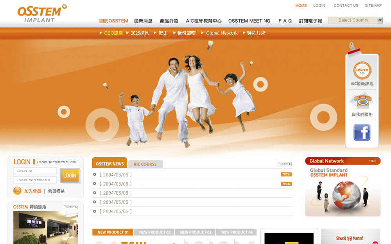Click the OSSTEM Implant logo
Viewport: 391px width, 244px height.
42,13
